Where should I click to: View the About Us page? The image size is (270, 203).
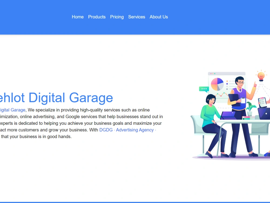click(x=158, y=17)
